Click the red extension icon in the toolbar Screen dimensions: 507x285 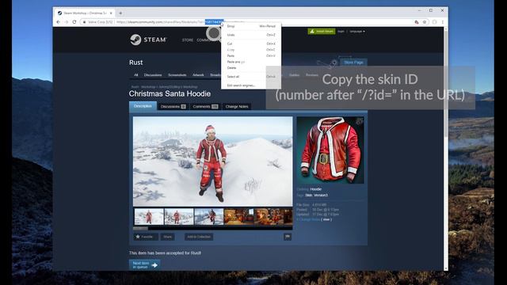[x=417, y=22]
